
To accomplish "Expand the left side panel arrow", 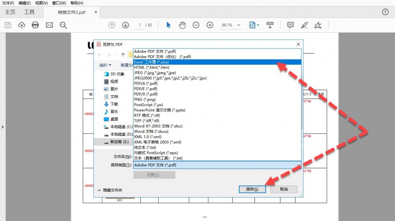I will [3, 127].
